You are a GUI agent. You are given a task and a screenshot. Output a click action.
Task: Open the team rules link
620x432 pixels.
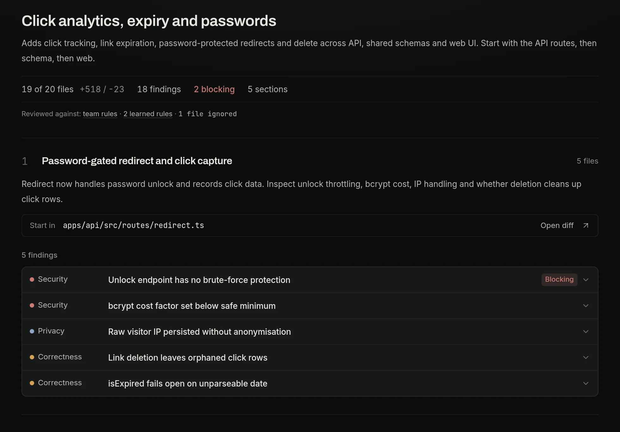[100, 114]
